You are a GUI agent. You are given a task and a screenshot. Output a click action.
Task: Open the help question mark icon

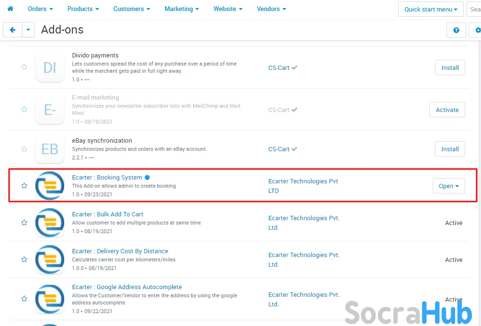456,30
